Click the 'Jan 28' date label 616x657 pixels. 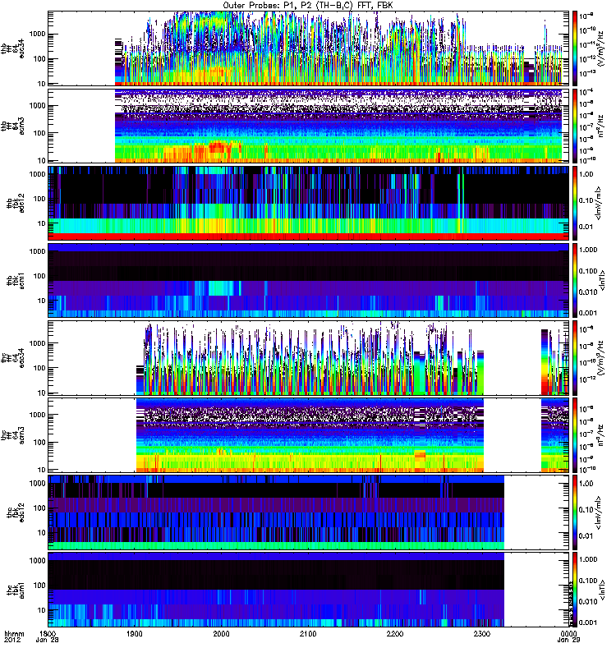click(48, 641)
